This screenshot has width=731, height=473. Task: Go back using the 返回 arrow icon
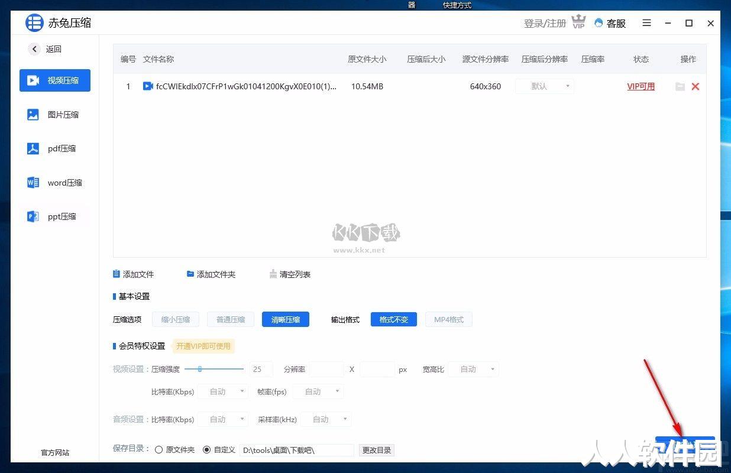pos(34,49)
